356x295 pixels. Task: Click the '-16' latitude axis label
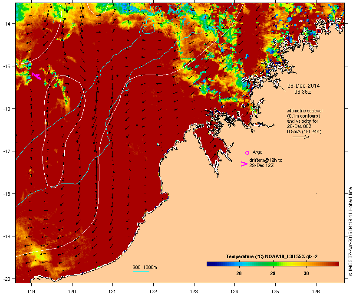(x=6, y=109)
